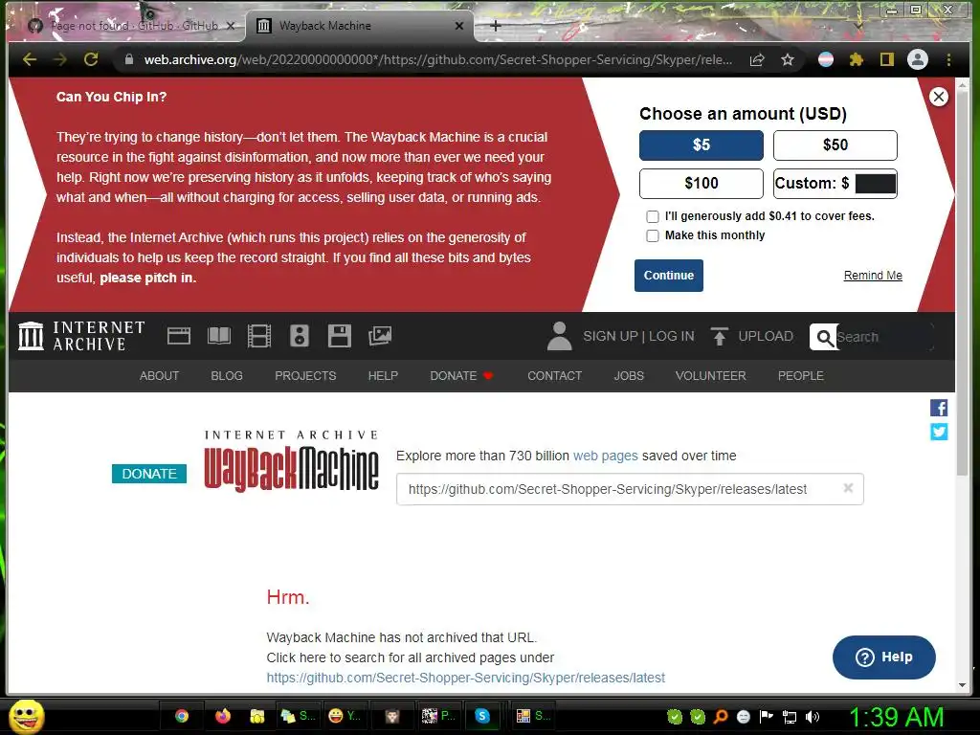The image size is (980, 735).
Task: Select the $100 donation amount
Action: click(701, 183)
